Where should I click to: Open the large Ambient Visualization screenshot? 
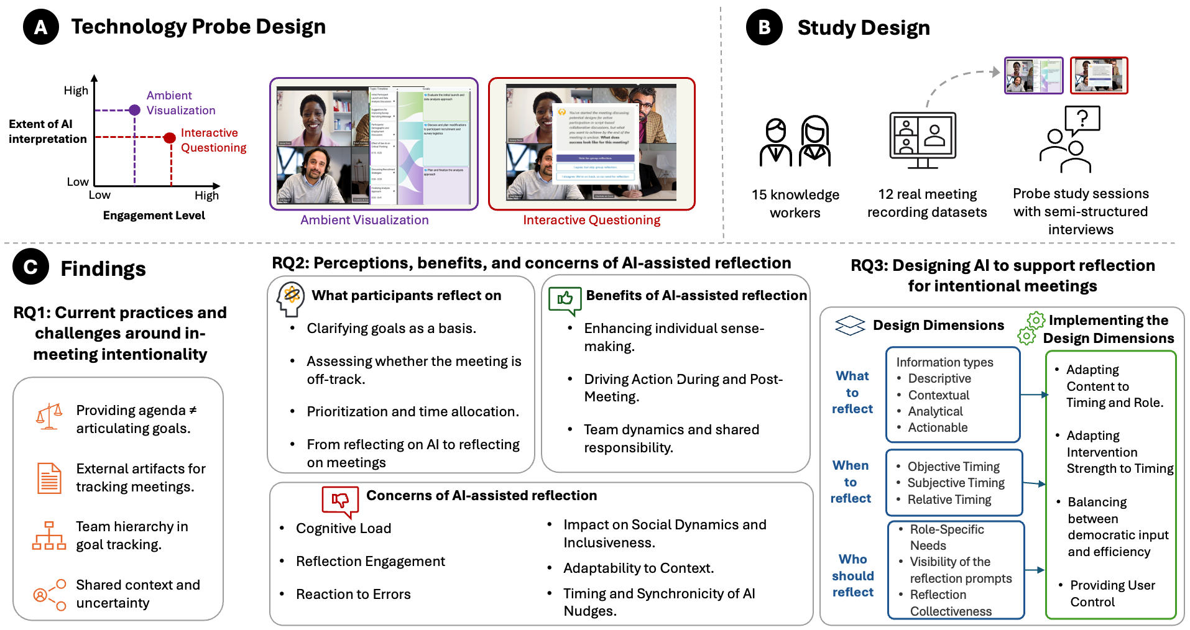[374, 144]
